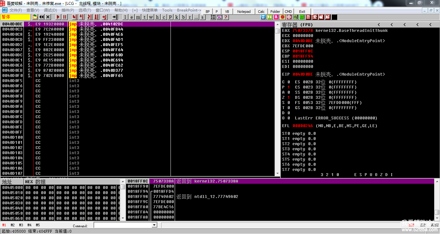Click the Step over toolbar icon

(x=81, y=17)
